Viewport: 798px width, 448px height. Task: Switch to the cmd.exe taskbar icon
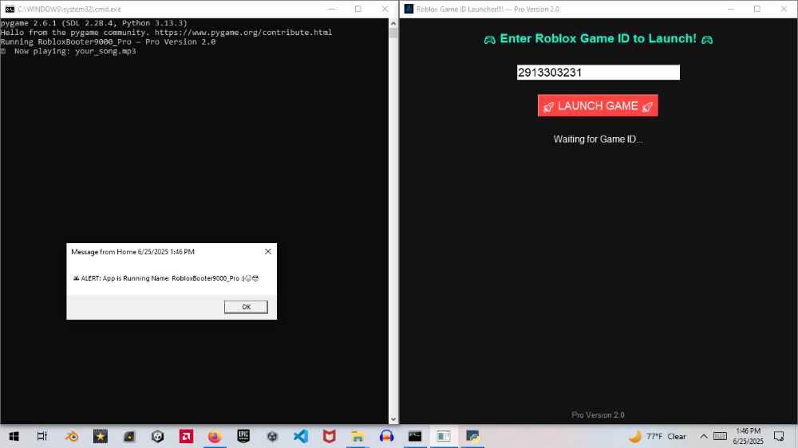click(415, 436)
